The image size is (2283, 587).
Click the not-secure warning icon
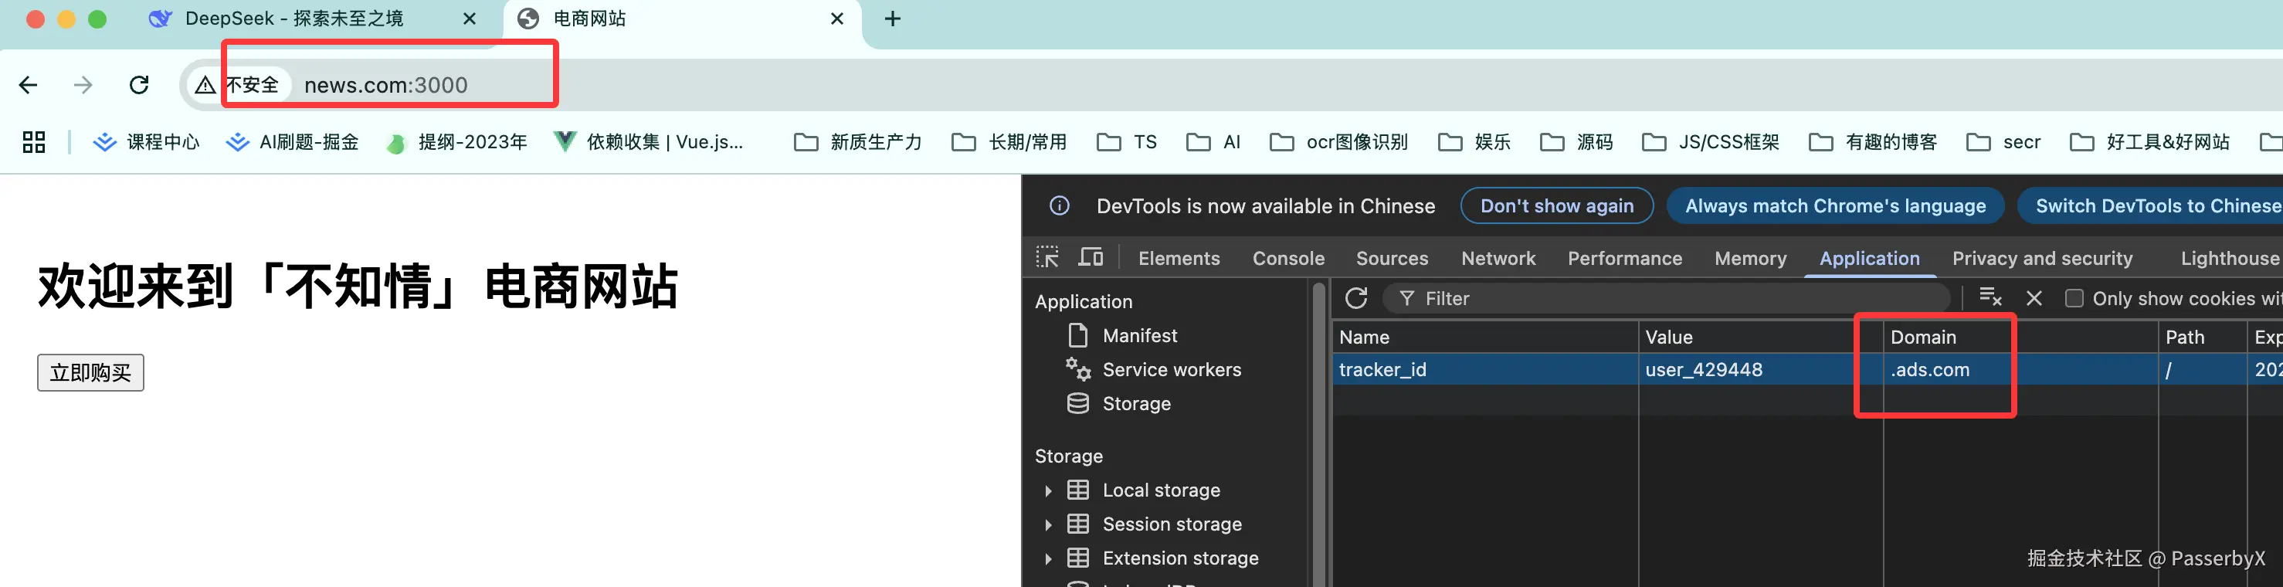tap(205, 85)
